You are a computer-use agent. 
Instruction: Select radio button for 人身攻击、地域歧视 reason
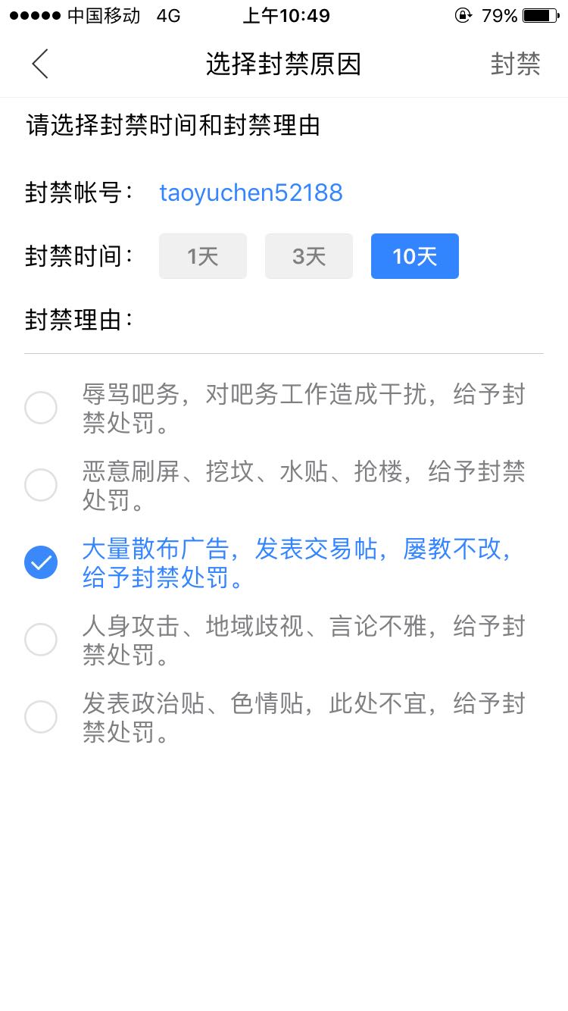pyautogui.click(x=41, y=640)
